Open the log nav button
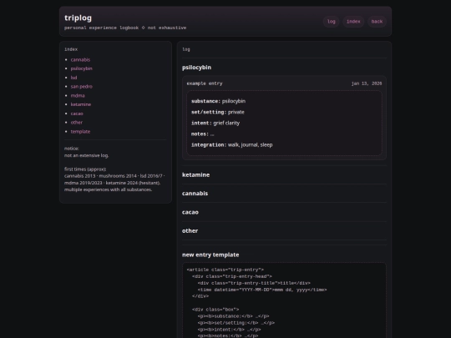This screenshot has height=338, width=451. tap(331, 22)
